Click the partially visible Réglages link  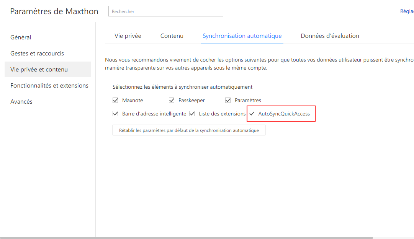coord(407,11)
